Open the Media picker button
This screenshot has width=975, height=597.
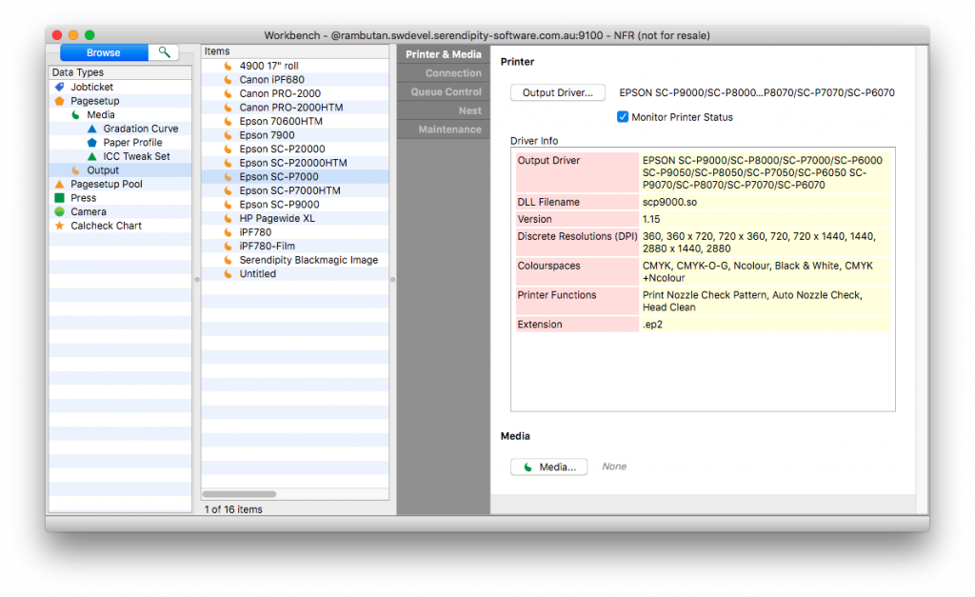pyautogui.click(x=548, y=467)
